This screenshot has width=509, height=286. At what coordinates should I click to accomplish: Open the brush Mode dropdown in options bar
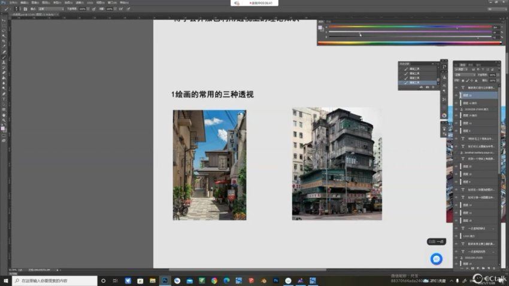coord(51,9)
